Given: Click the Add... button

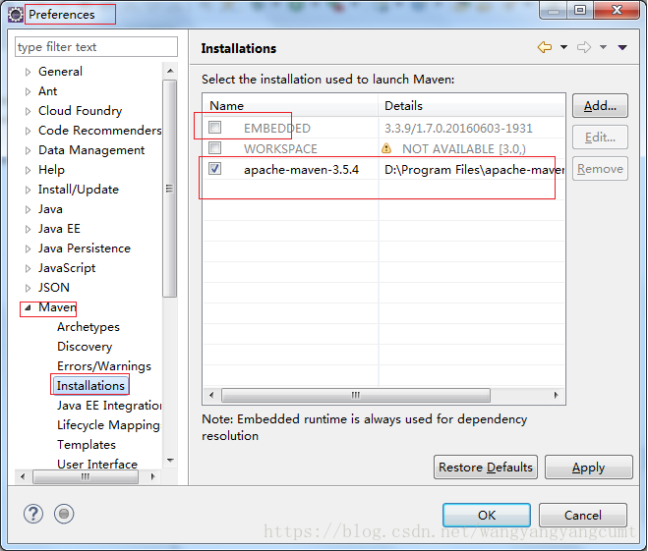Looking at the screenshot, I should tap(600, 106).
